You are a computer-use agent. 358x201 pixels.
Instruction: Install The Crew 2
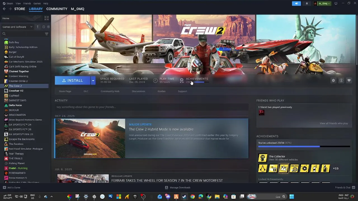click(72, 80)
